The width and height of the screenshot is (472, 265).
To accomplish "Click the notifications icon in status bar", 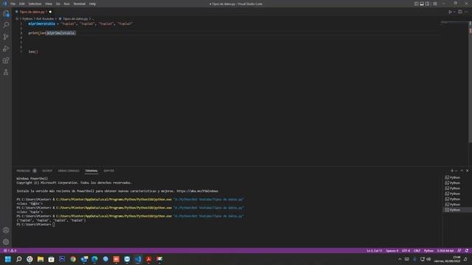I will point(467,250).
